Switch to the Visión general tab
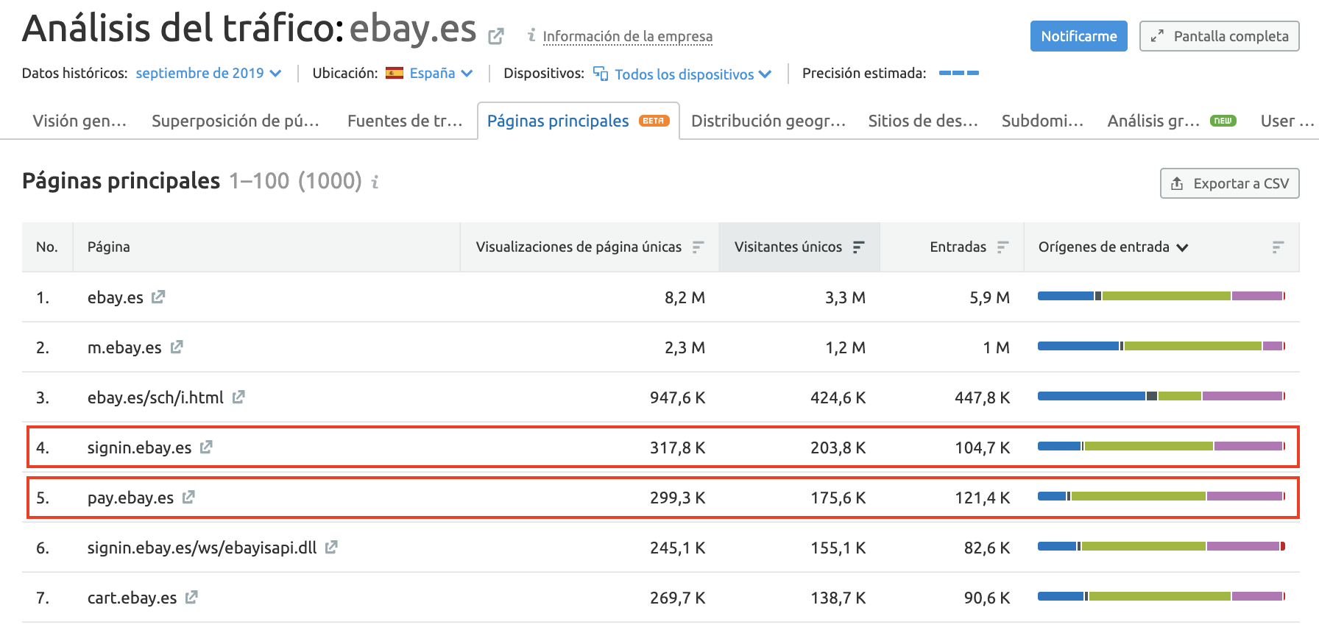The width and height of the screenshot is (1319, 633). coord(79,121)
